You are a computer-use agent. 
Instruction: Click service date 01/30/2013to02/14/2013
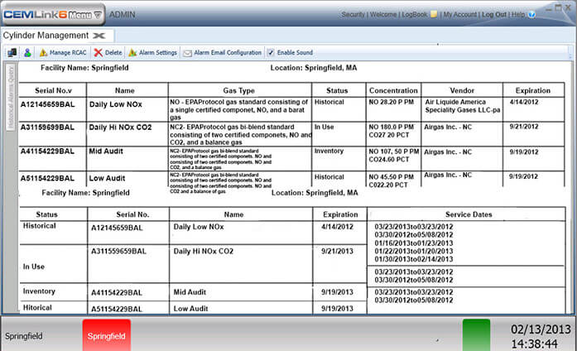(414, 259)
